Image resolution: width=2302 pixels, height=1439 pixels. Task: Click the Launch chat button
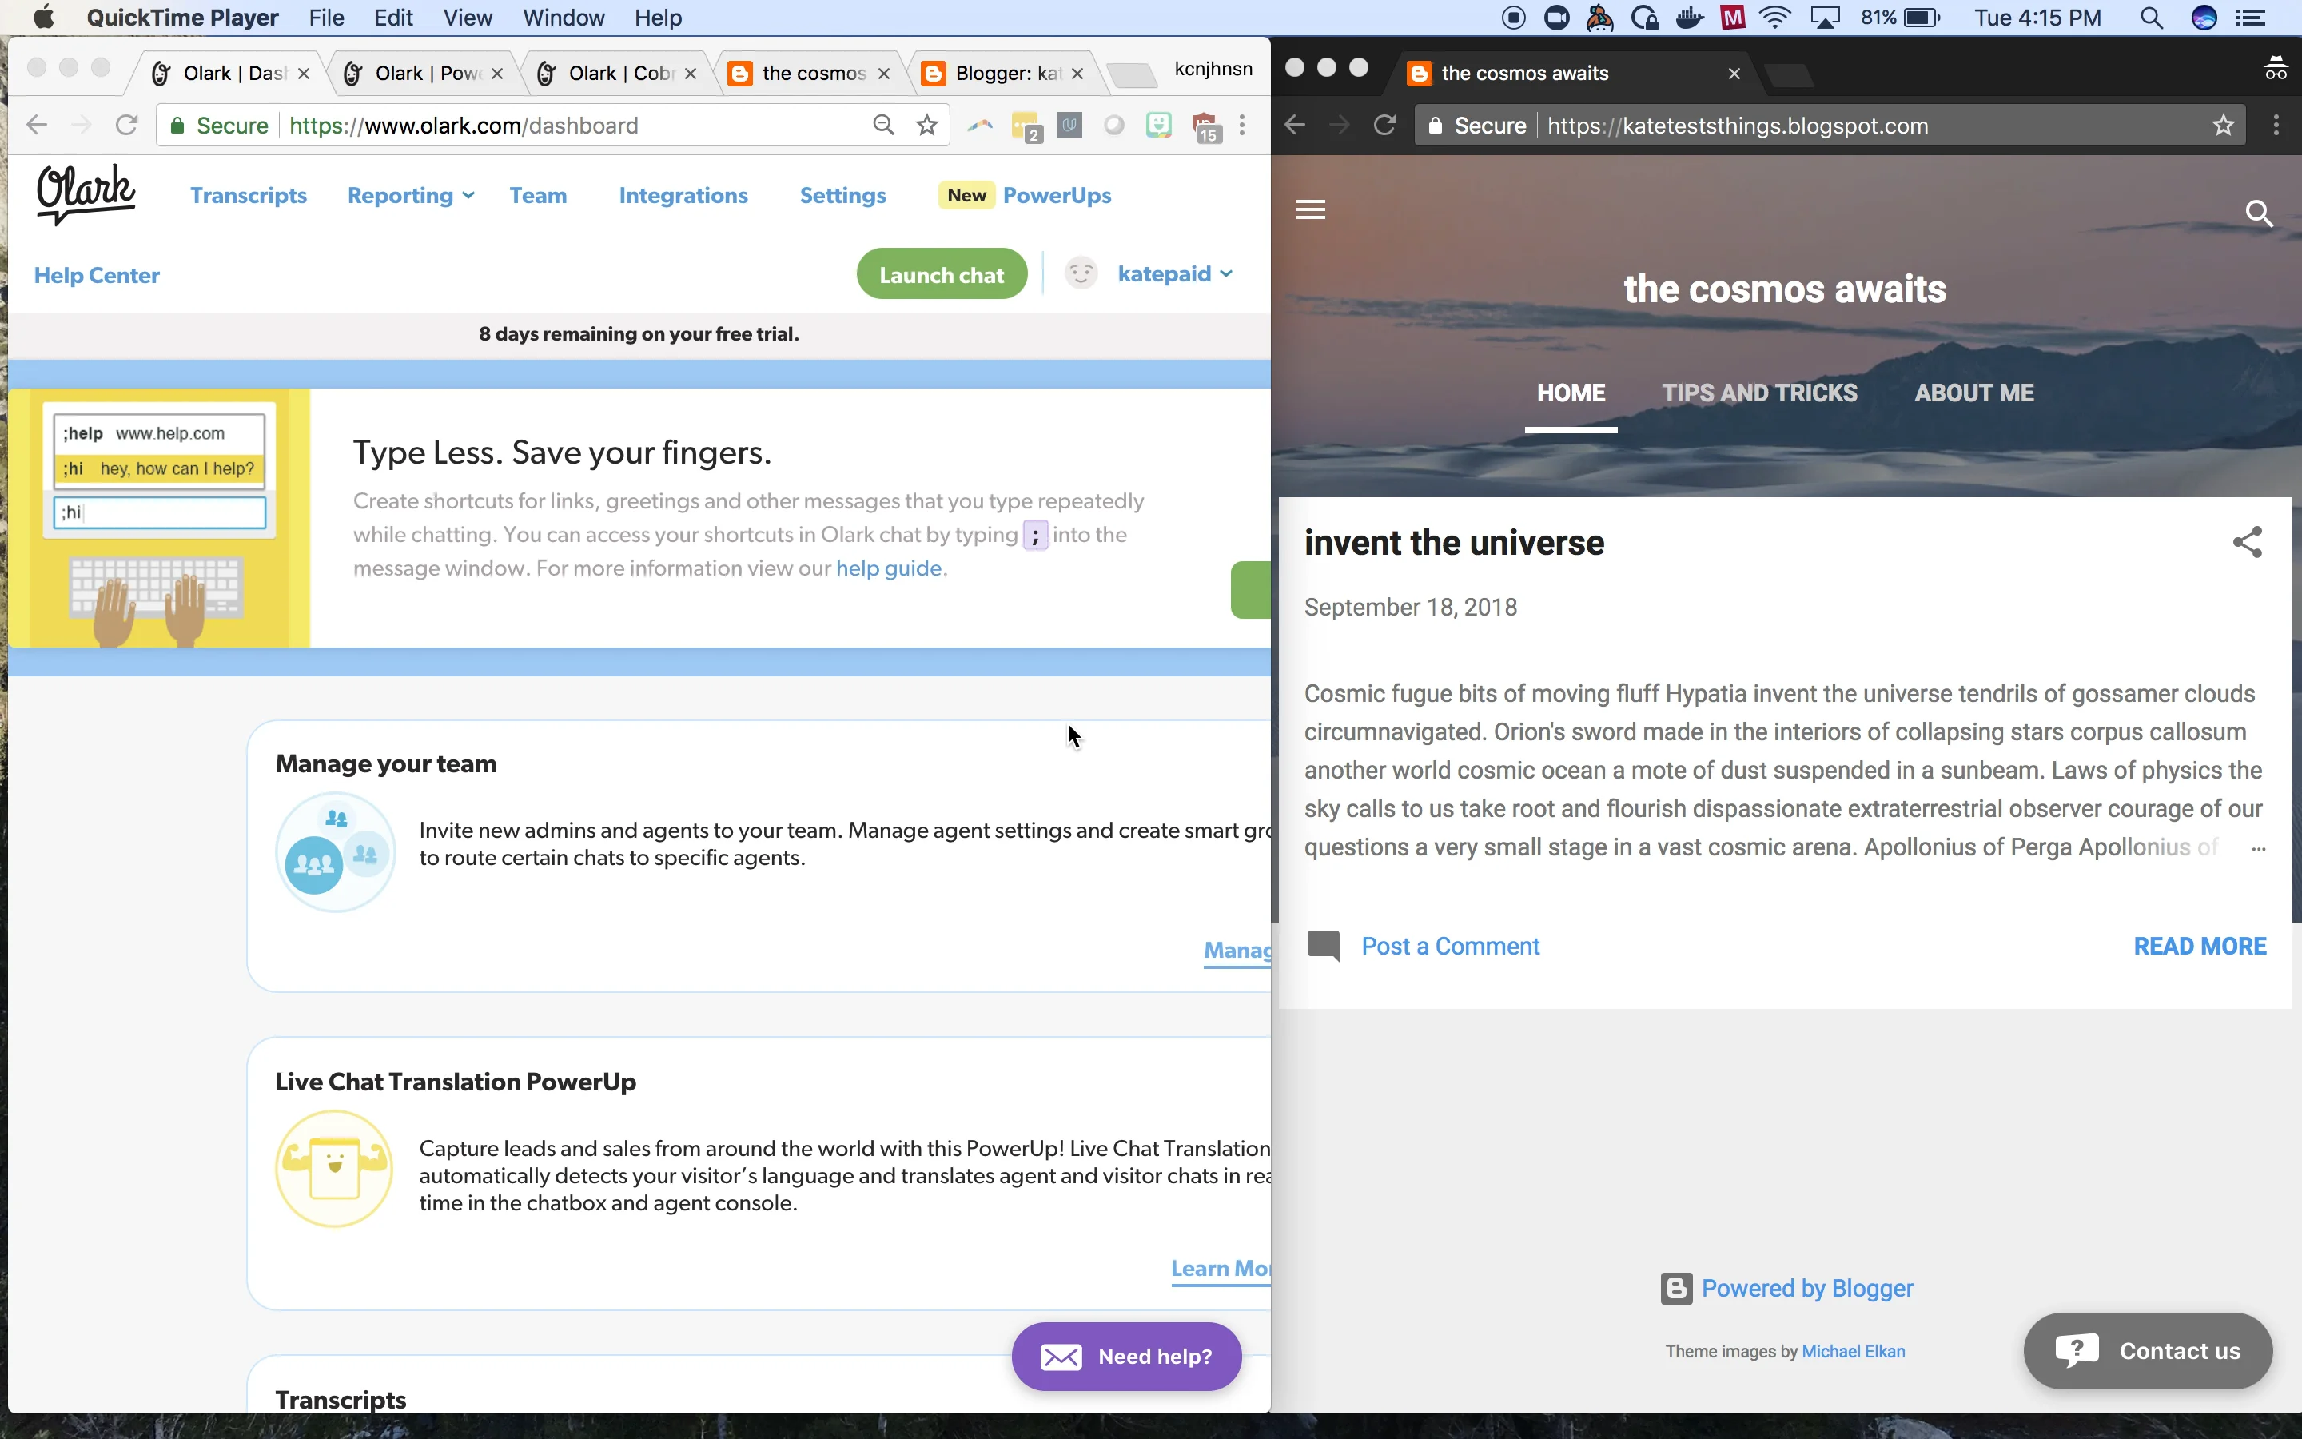tap(942, 274)
